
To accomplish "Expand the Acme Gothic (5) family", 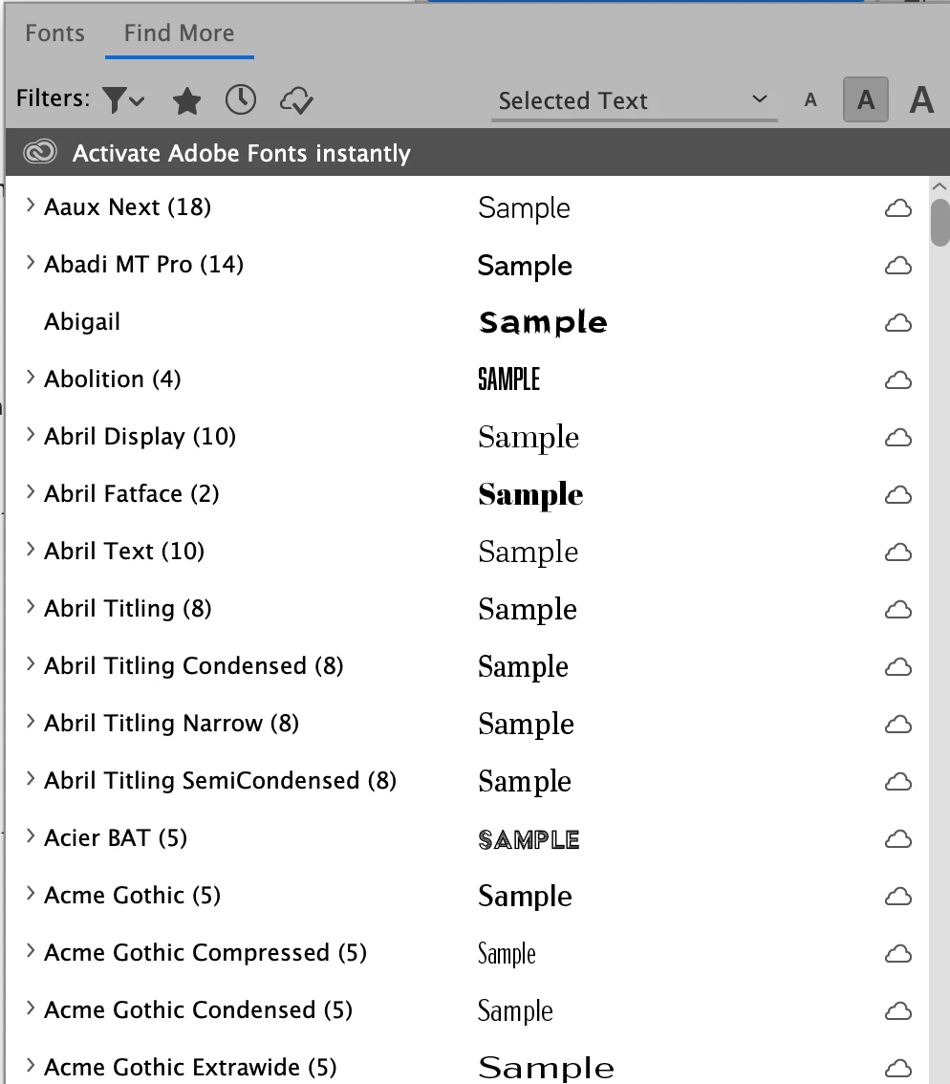I will 30,894.
